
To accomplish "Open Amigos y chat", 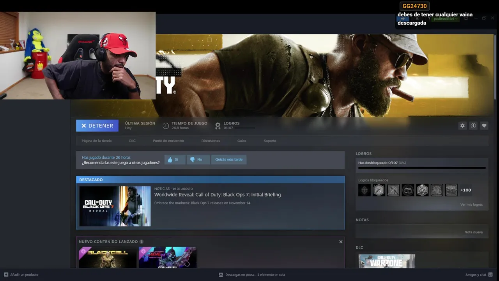I will (476, 275).
